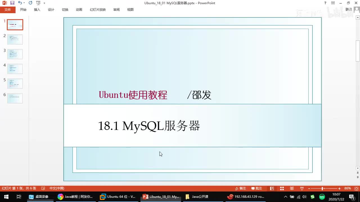
Task: Zoom in with the plus button
Action: point(339,189)
